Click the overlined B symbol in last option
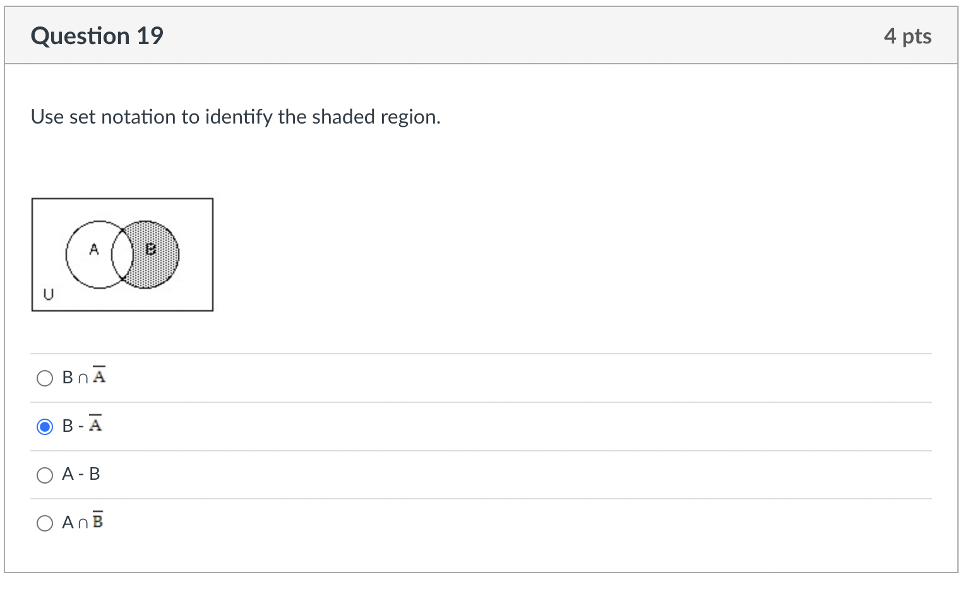This screenshot has width=975, height=604. tap(98, 520)
